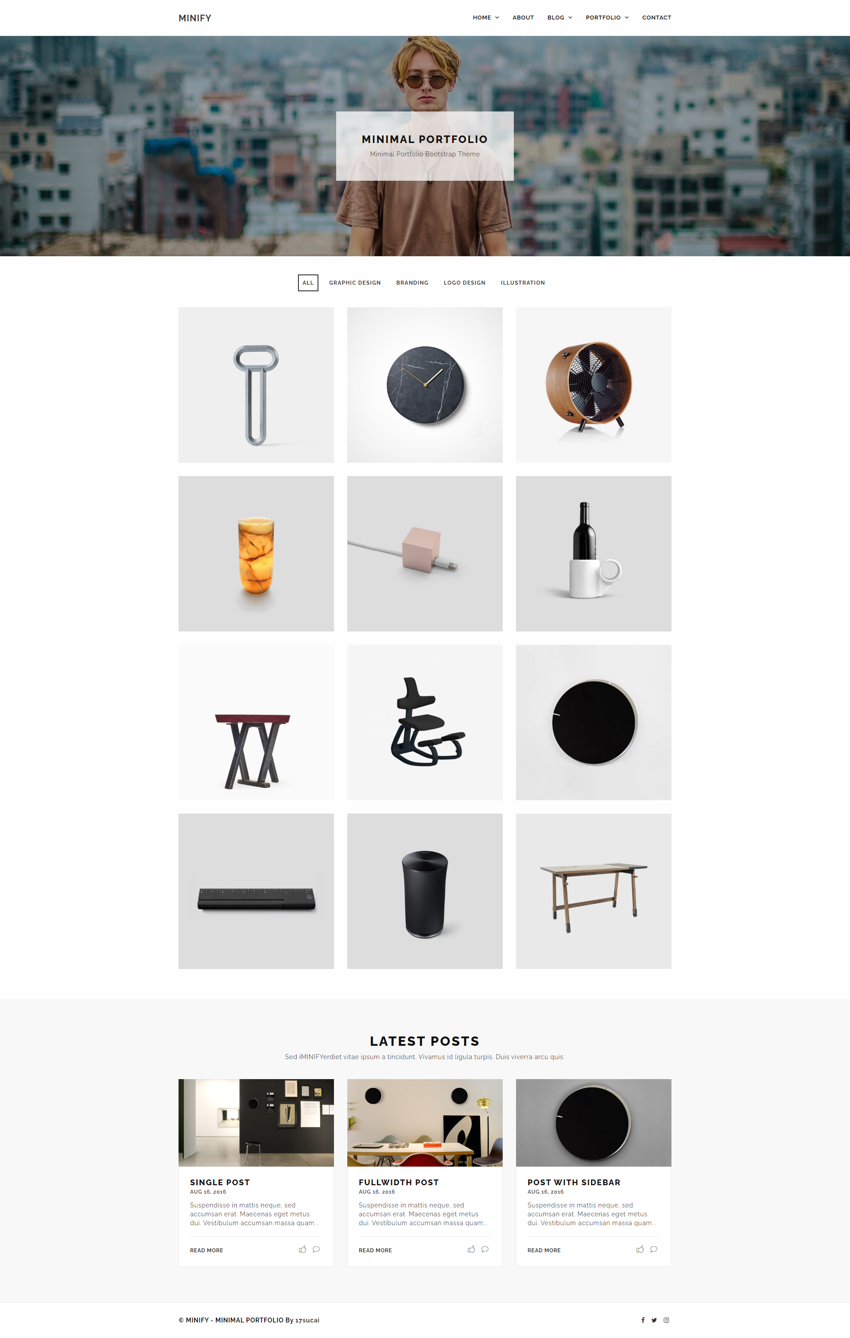850x1338 pixels.
Task: Expand the Home dropdown menu
Action: [485, 18]
